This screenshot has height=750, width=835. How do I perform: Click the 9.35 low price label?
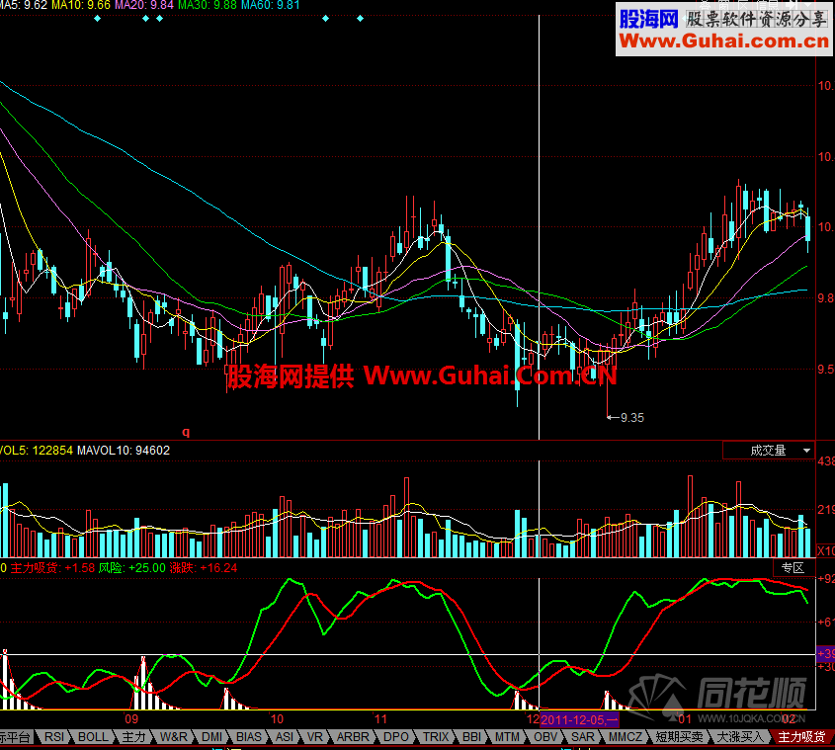632,418
